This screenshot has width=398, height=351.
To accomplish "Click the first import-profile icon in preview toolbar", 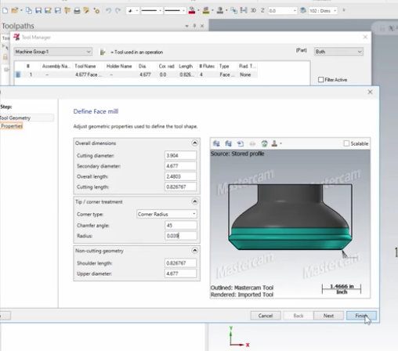I will [216, 143].
